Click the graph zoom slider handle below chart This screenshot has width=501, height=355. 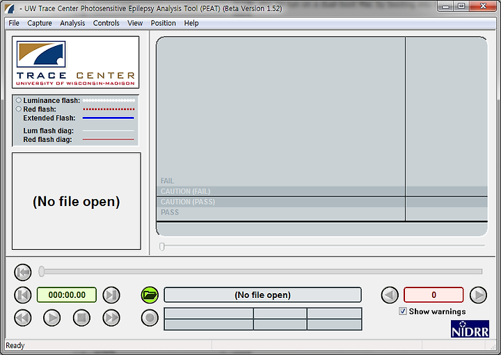point(162,246)
